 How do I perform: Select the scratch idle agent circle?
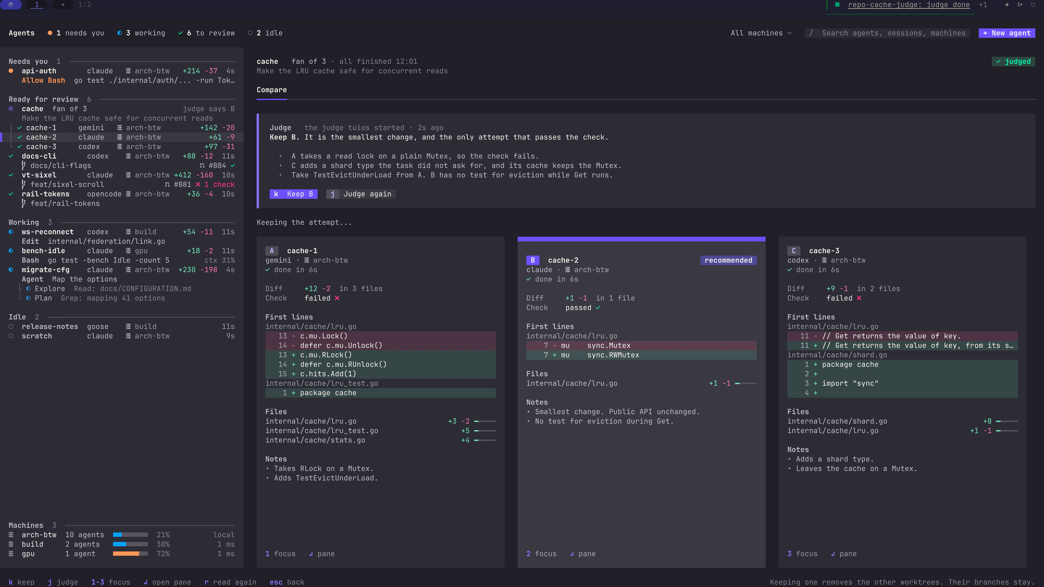point(11,336)
